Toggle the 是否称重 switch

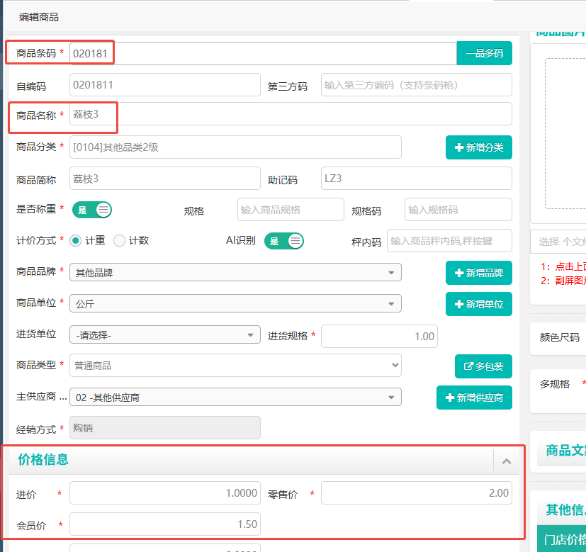coord(94,210)
